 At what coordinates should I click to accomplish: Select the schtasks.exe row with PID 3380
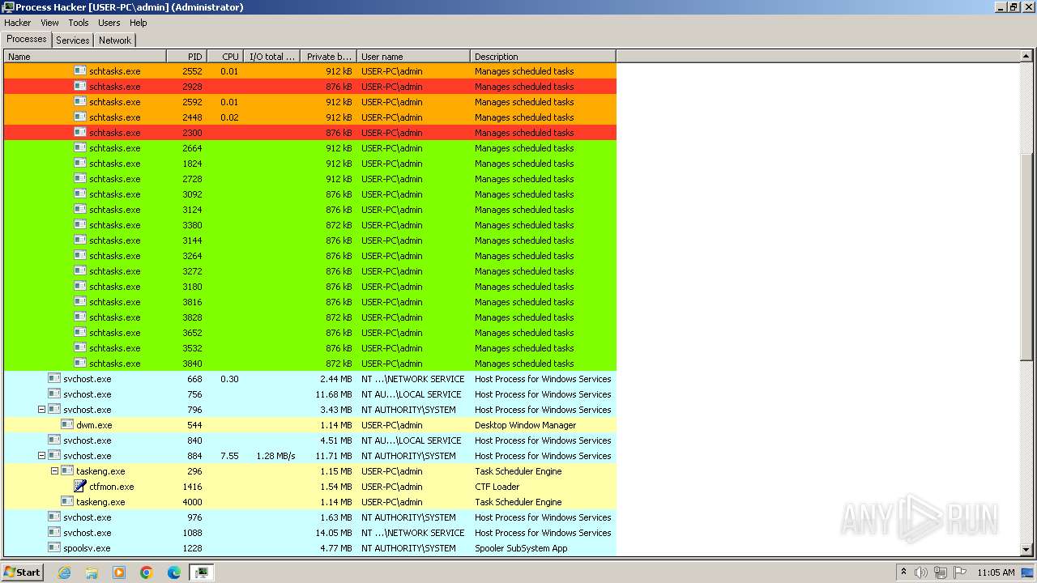[310, 225]
